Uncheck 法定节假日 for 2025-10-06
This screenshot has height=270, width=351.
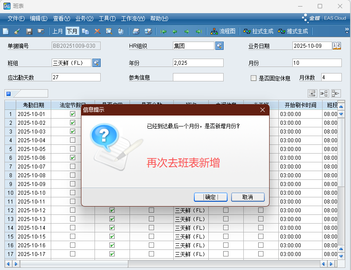(73, 158)
